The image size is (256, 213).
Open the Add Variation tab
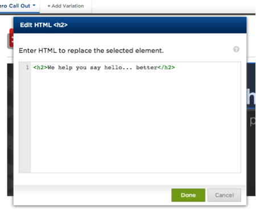[65, 6]
